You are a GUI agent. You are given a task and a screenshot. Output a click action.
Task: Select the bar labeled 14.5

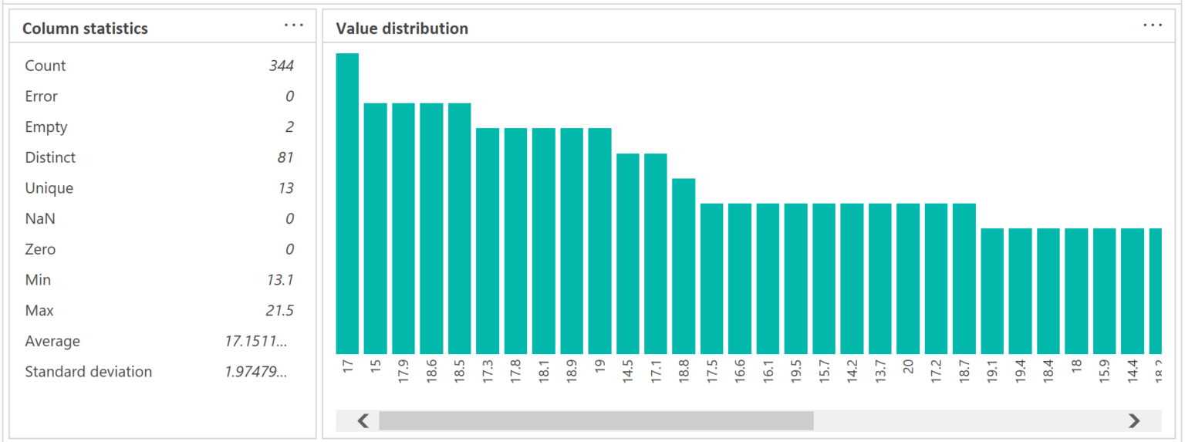tap(628, 254)
